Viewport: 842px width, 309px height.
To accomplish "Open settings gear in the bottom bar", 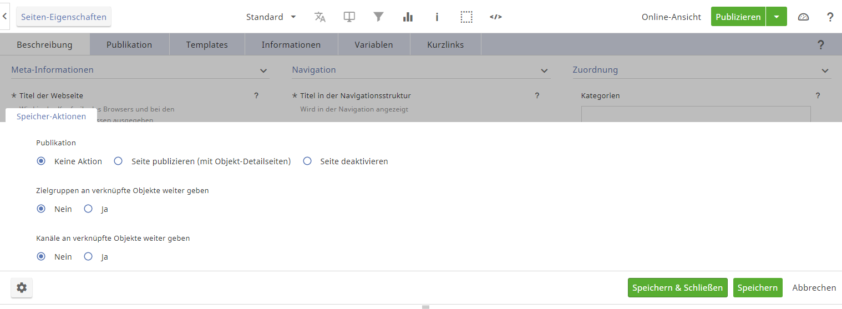I will tap(22, 287).
